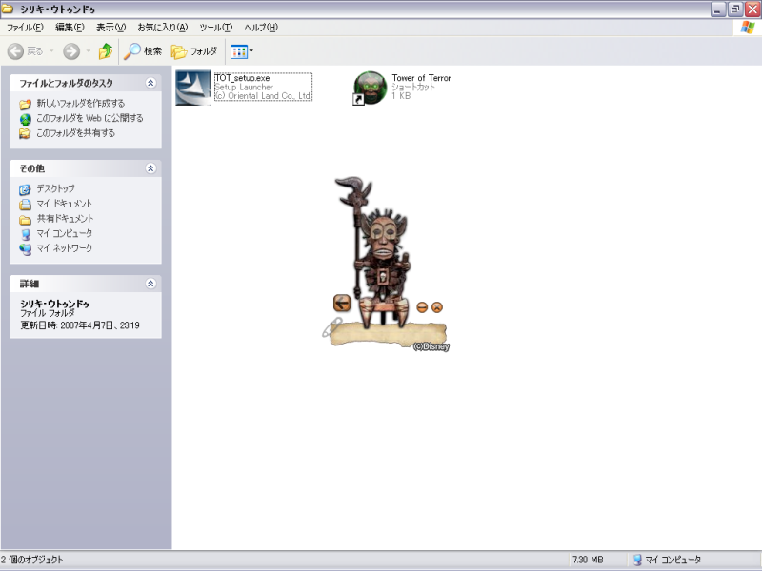The image size is (762, 571).
Task: Click the share folder icon
Action: (26, 133)
